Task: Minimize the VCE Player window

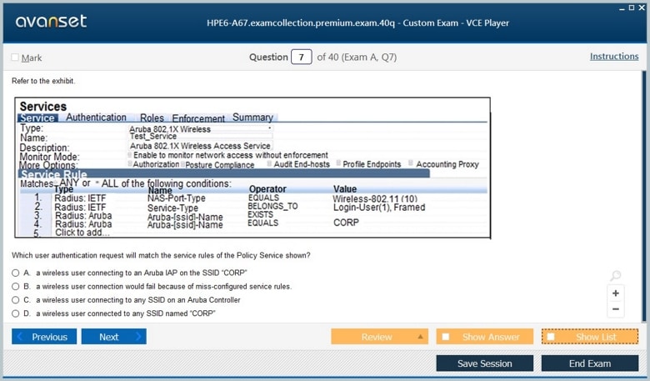Action: (622, 8)
